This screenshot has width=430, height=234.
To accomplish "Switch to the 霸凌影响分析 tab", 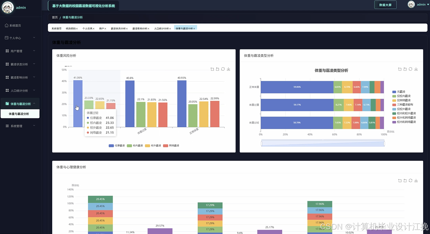I will [140, 28].
